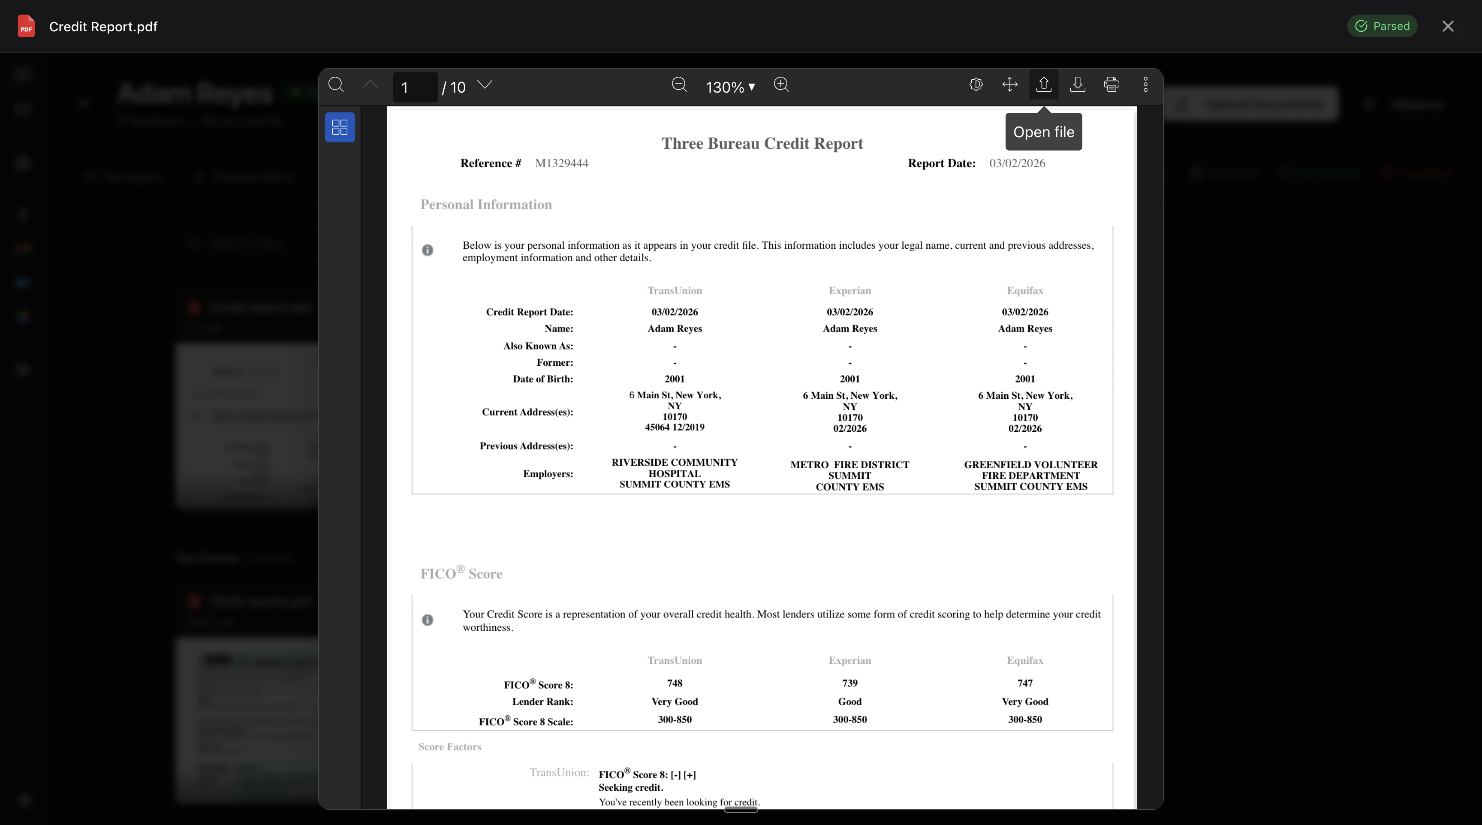This screenshot has width=1482, height=825.
Task: Click inside the page number input field
Action: click(x=414, y=87)
